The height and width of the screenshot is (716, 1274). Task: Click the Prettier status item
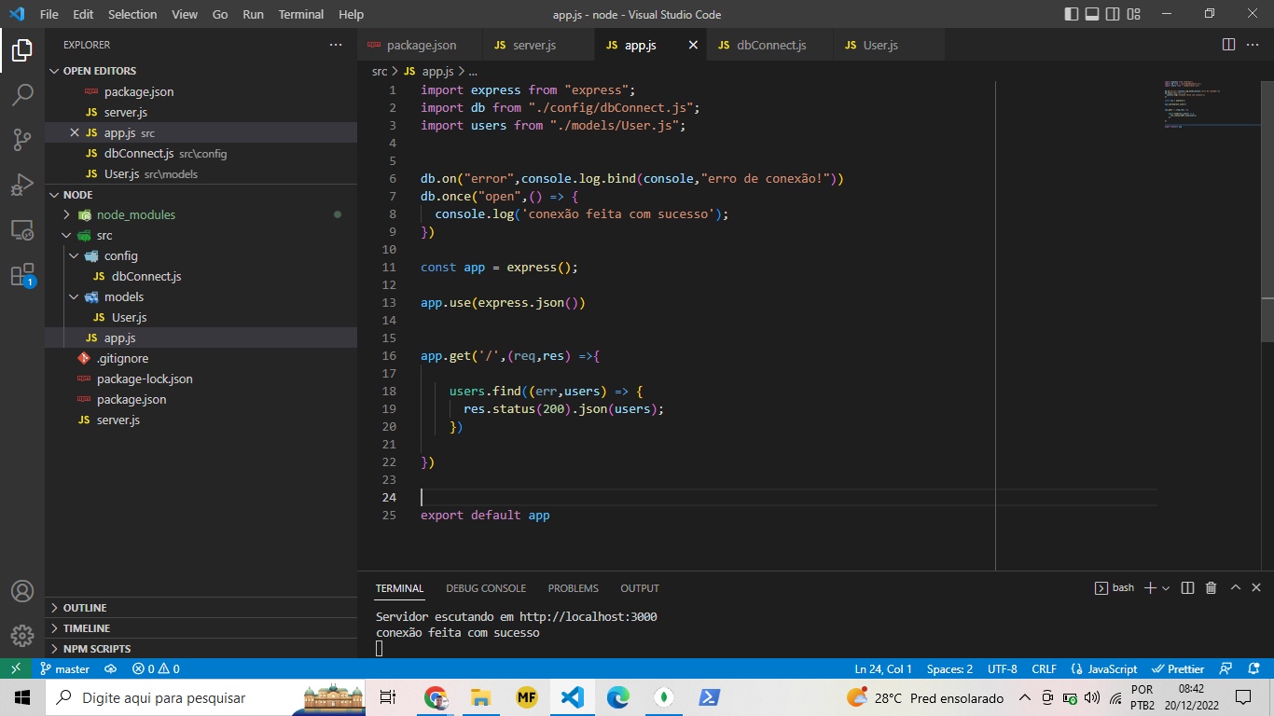pos(1178,668)
